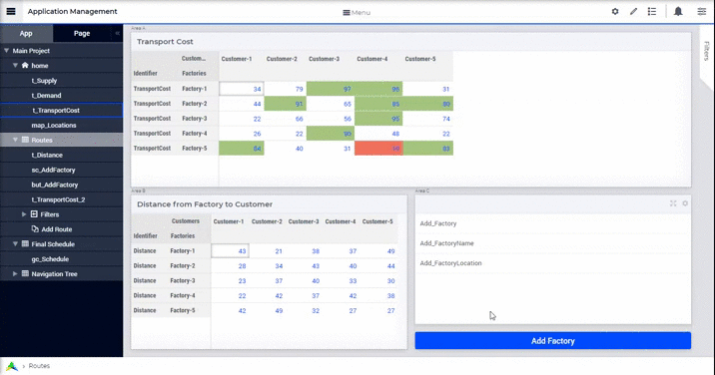Expand the Navigation Tree node arrow
Viewport: 715px width, 375px height.
pyautogui.click(x=15, y=274)
